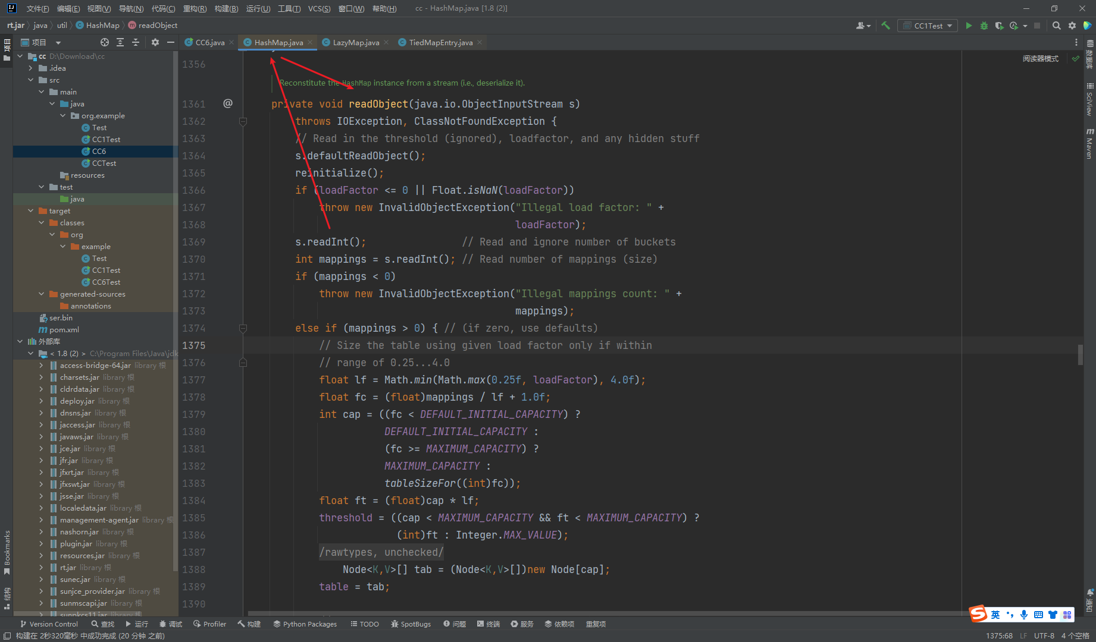Image resolution: width=1096 pixels, height=642 pixels.
Task: Click the @ override gutter icon at line 1361
Action: (228, 103)
